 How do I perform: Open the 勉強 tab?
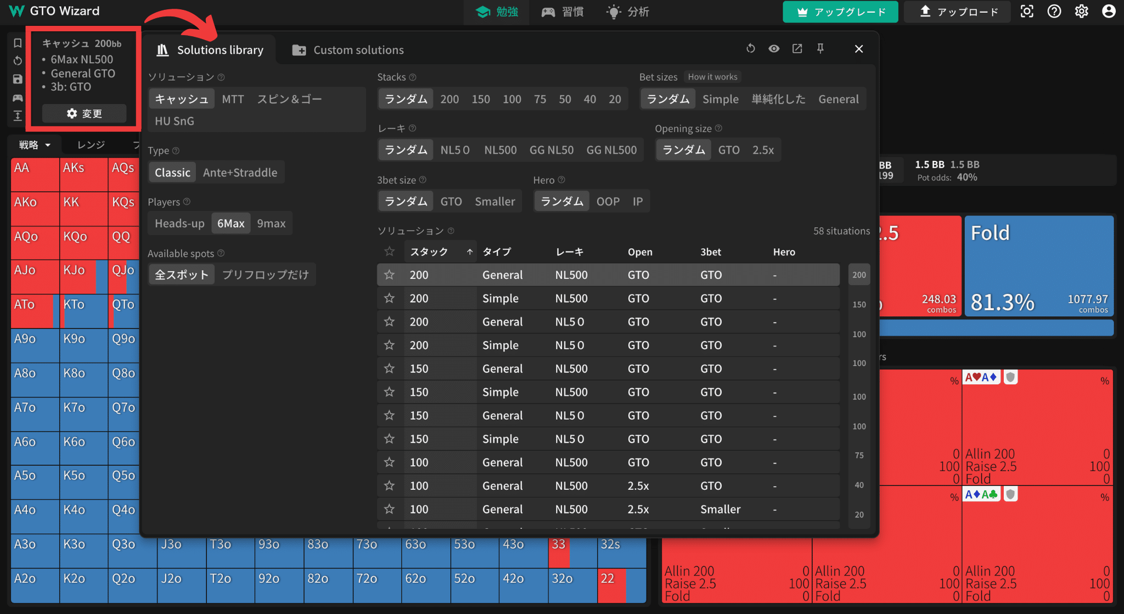[497, 12]
